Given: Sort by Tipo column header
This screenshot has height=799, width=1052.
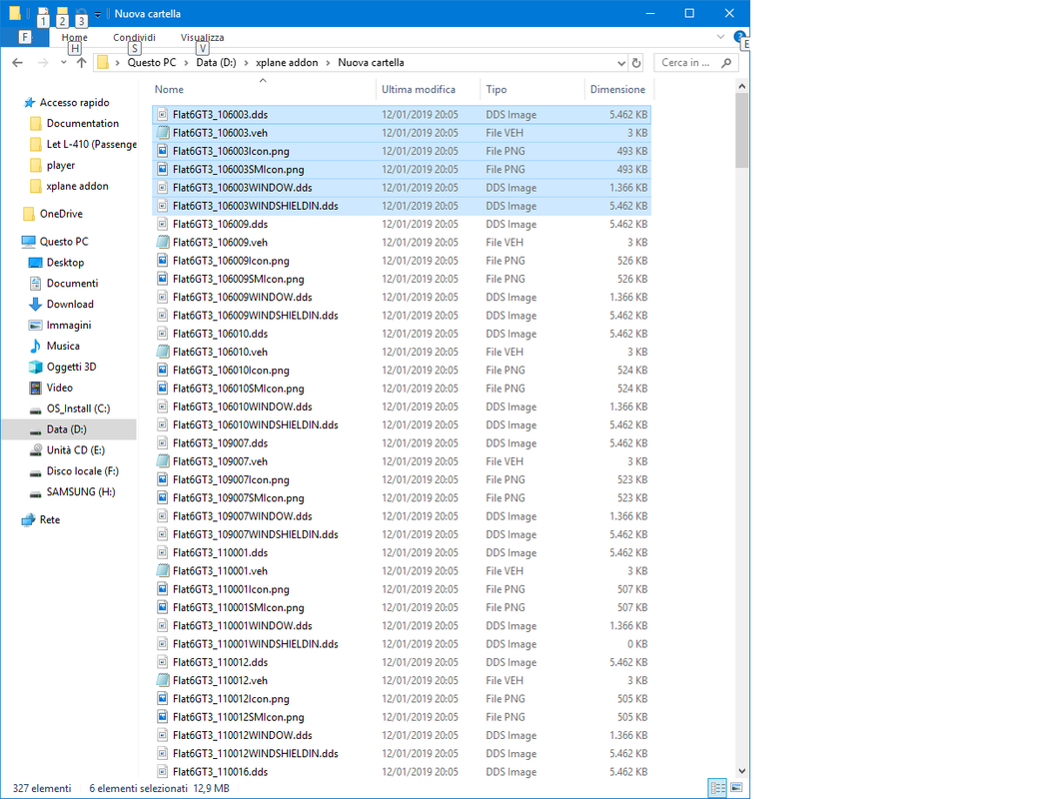Looking at the screenshot, I should pyautogui.click(x=497, y=89).
